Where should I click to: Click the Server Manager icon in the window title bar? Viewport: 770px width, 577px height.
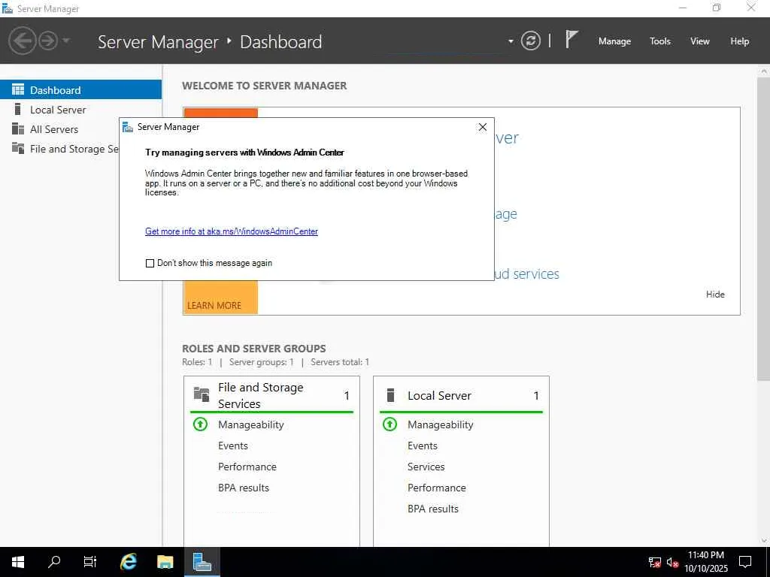pos(8,8)
